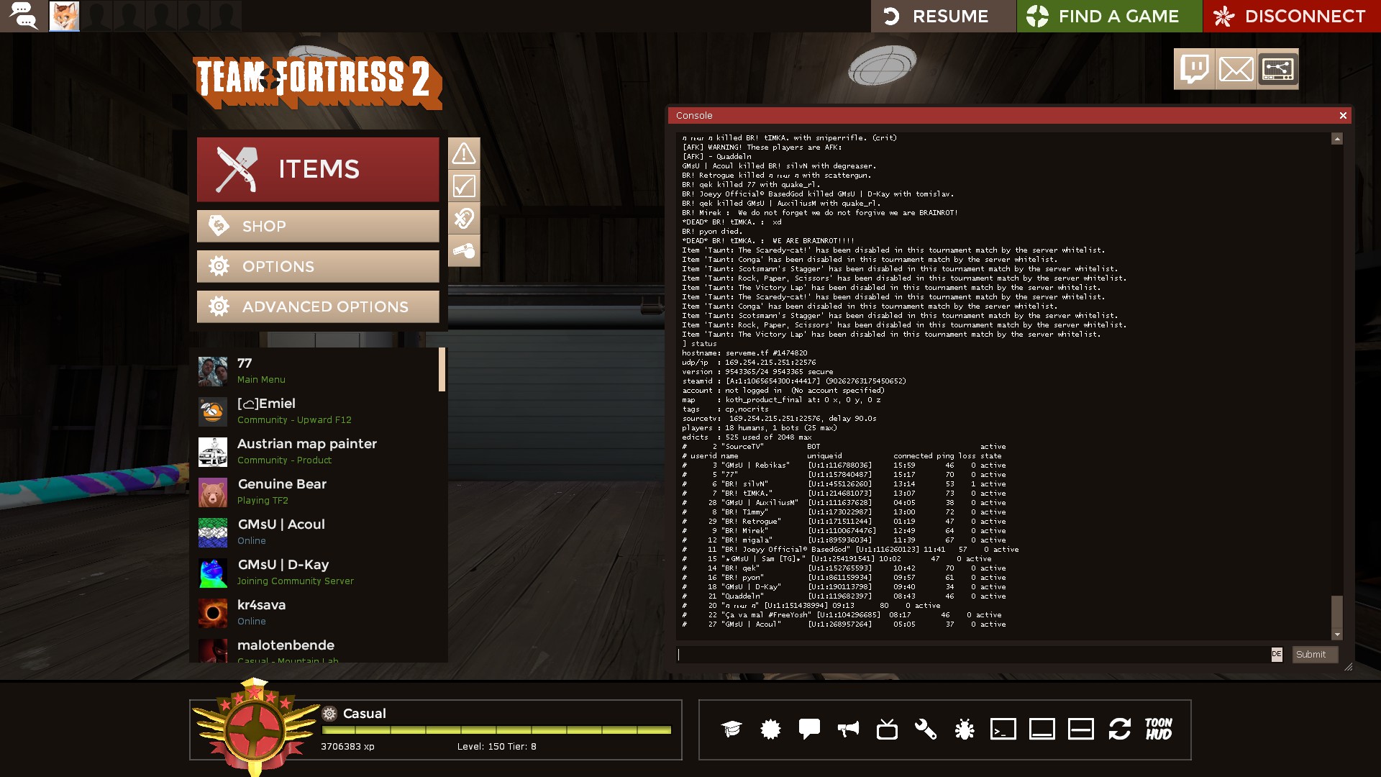Toggle the checkmark button beside Items
This screenshot has width=1381, height=777.
(464, 186)
